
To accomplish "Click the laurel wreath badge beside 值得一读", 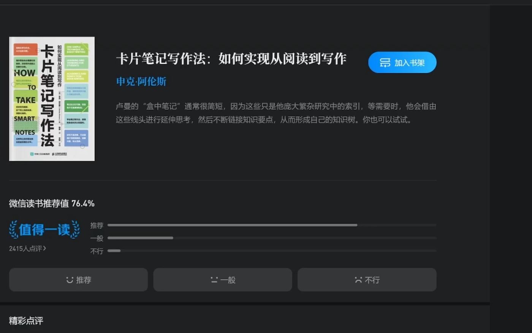I will pyautogui.click(x=13, y=229).
